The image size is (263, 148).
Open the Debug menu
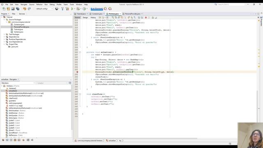[52, 5]
